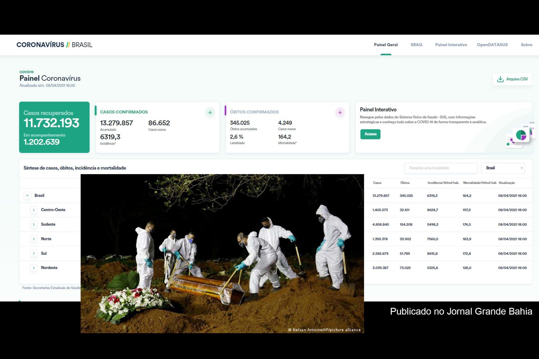Click the Sul row chevron icon

tap(34, 253)
